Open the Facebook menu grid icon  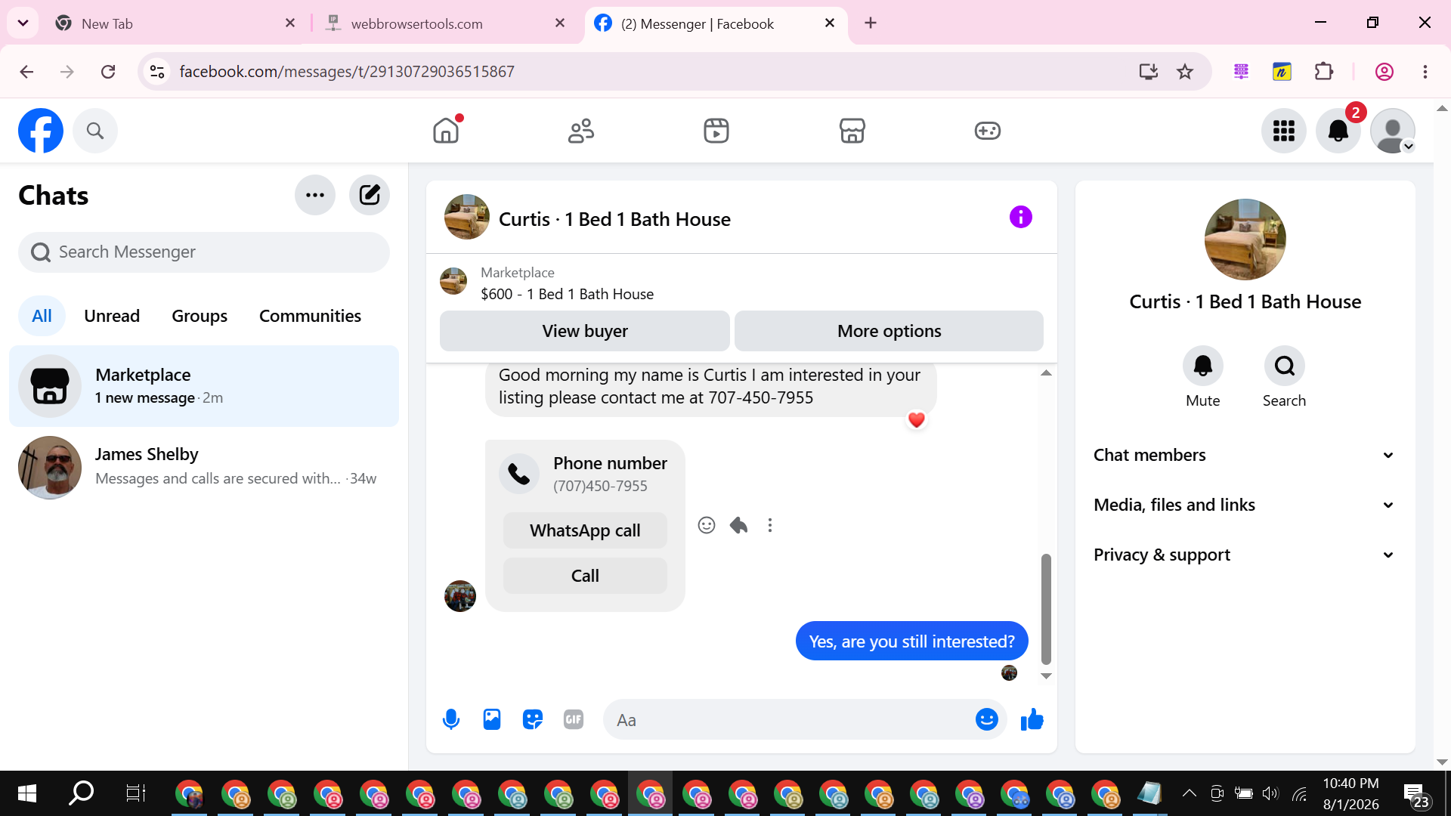(x=1284, y=131)
